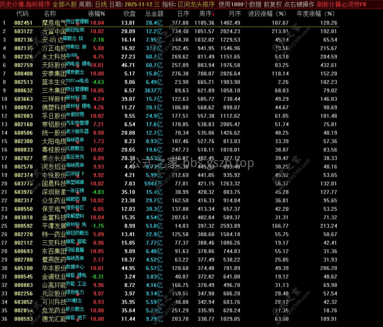Image resolution: width=383 pixels, height=327 pixels.
Task: Sort by 涨幅% column header
Action: tap(96, 14)
